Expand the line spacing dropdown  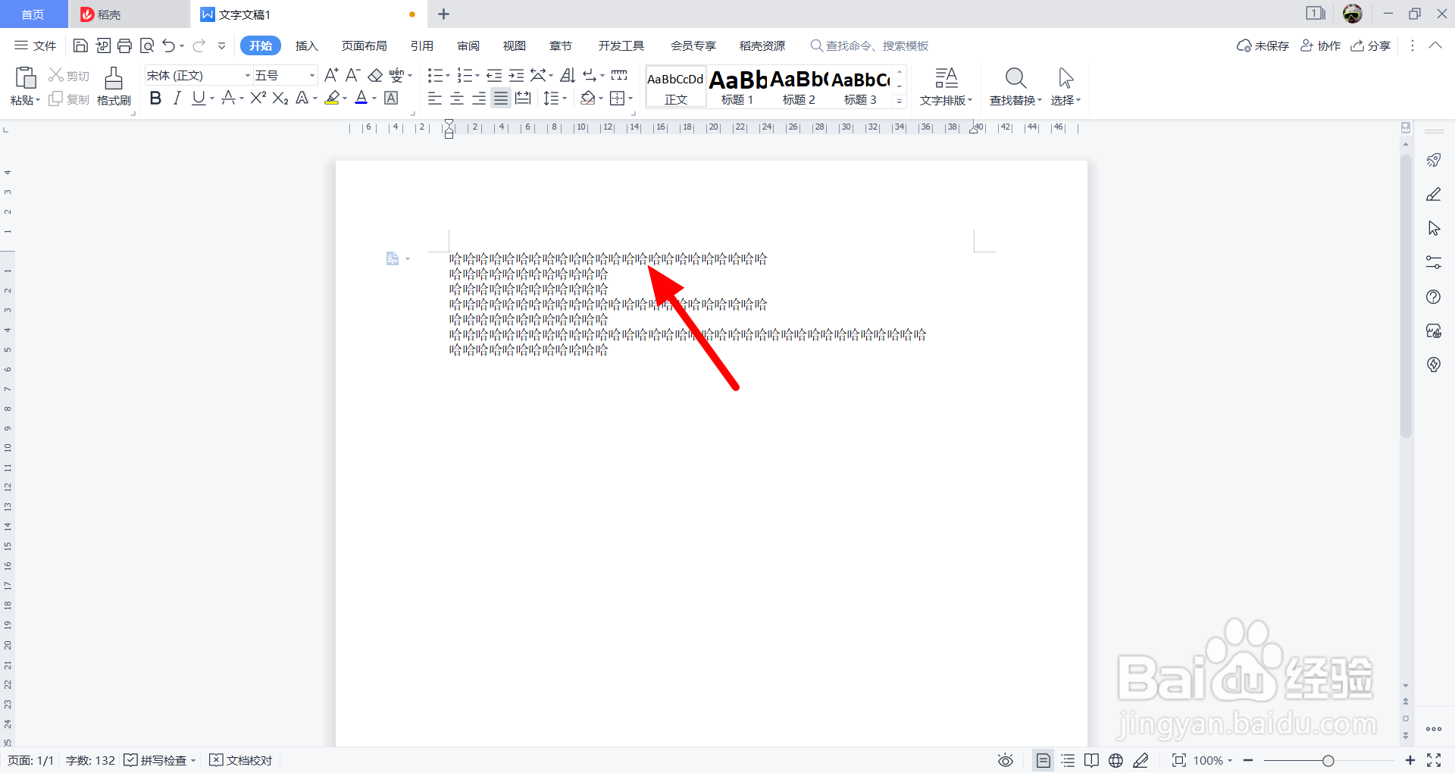[565, 99]
